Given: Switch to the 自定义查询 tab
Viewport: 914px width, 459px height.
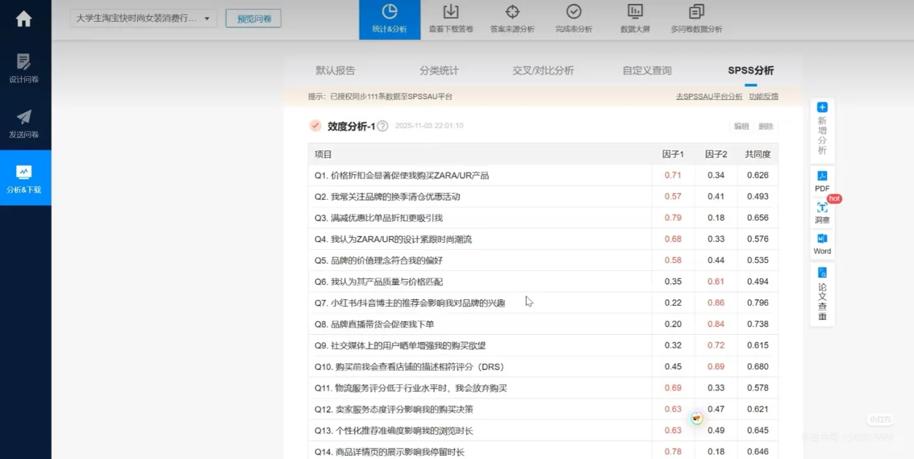Looking at the screenshot, I should pyautogui.click(x=646, y=70).
